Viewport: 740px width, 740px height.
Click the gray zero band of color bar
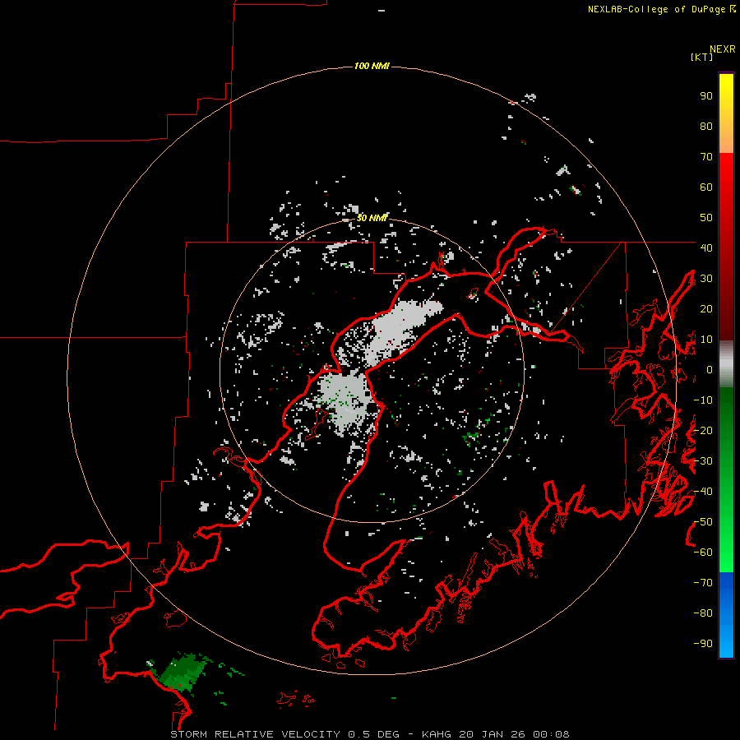point(726,364)
